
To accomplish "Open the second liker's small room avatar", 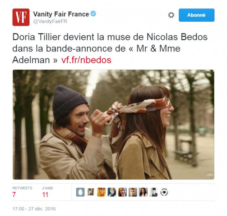I will point(91,192).
